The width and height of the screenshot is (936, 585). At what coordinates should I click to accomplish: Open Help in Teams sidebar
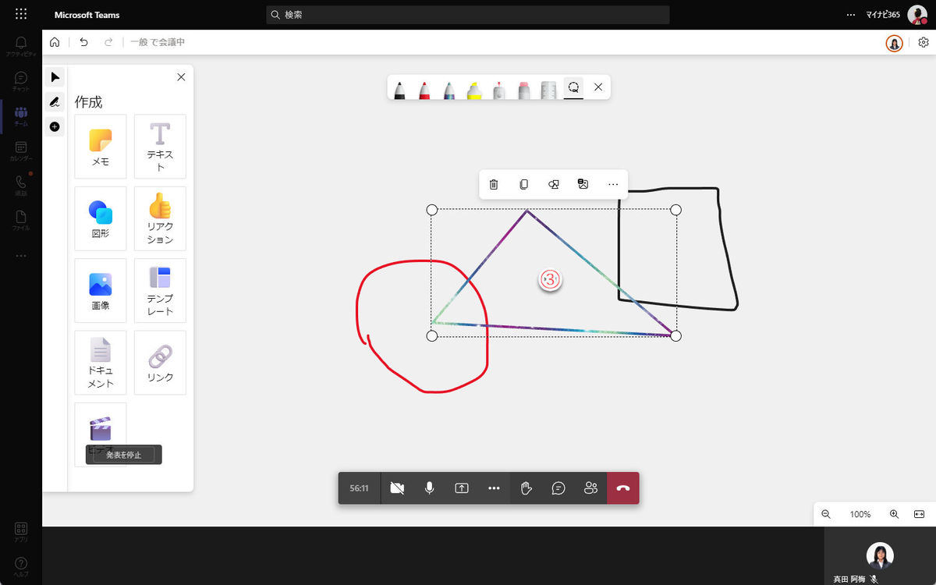21,567
